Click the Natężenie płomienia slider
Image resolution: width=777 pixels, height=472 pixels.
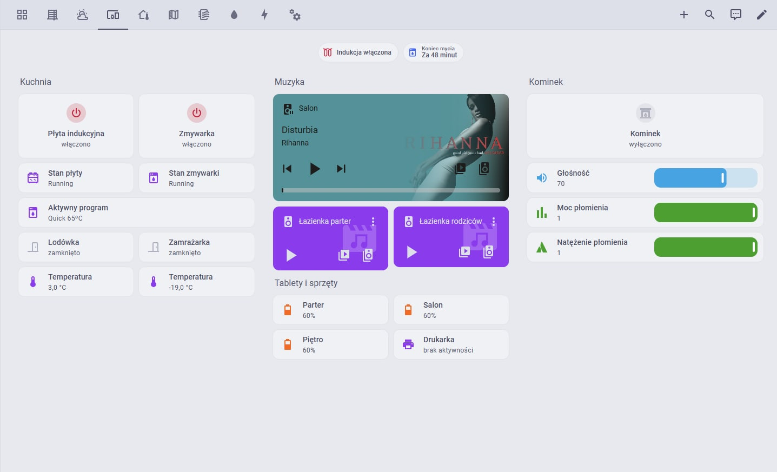click(706, 247)
